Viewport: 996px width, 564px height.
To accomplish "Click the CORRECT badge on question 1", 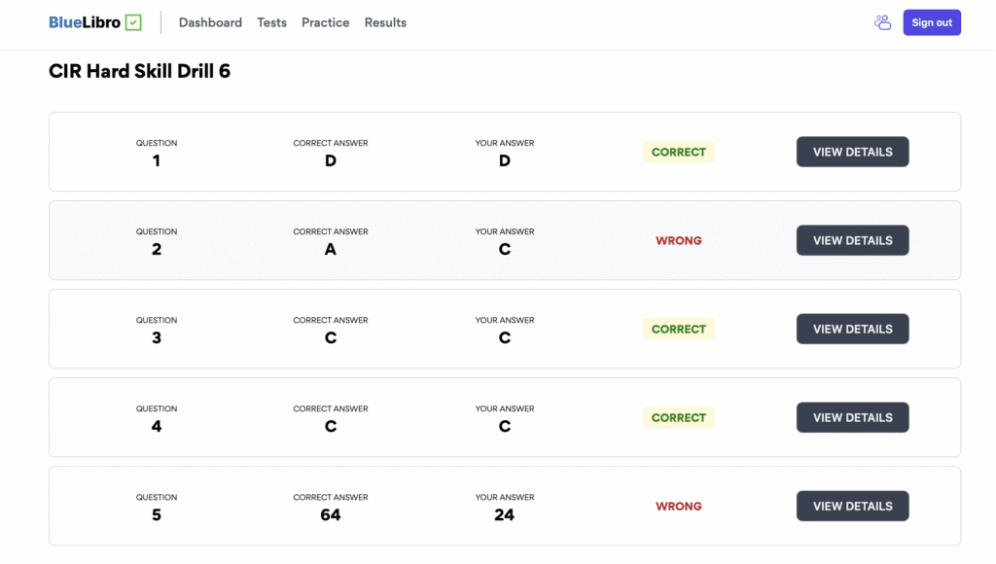I will pyautogui.click(x=678, y=152).
